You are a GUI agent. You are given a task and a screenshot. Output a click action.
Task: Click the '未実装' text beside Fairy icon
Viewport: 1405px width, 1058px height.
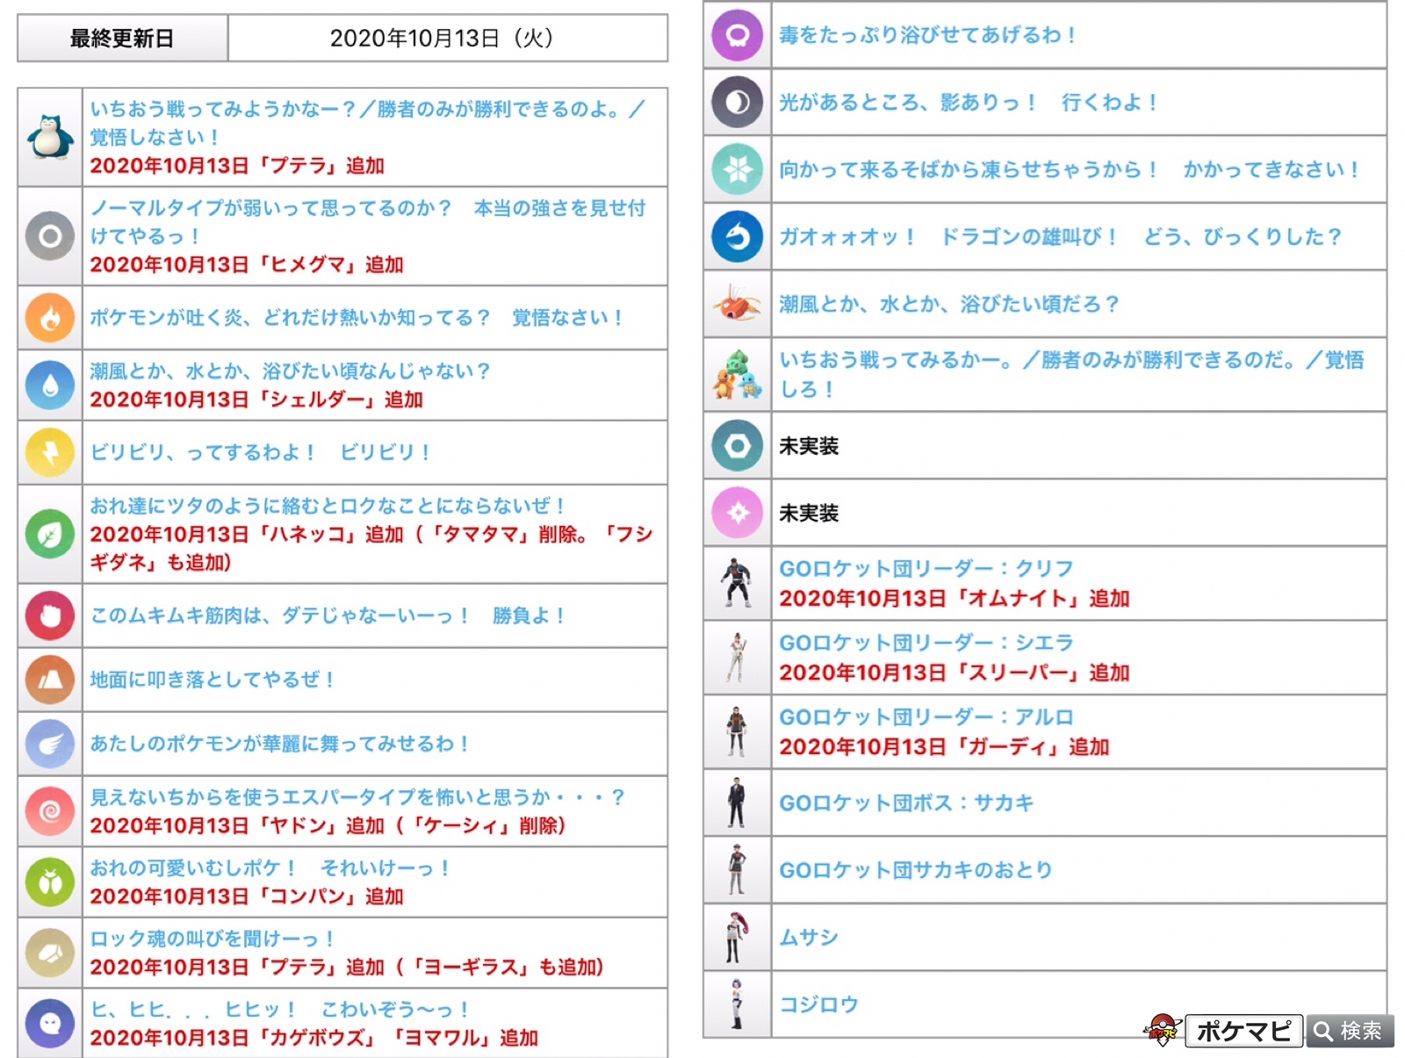pyautogui.click(x=809, y=513)
